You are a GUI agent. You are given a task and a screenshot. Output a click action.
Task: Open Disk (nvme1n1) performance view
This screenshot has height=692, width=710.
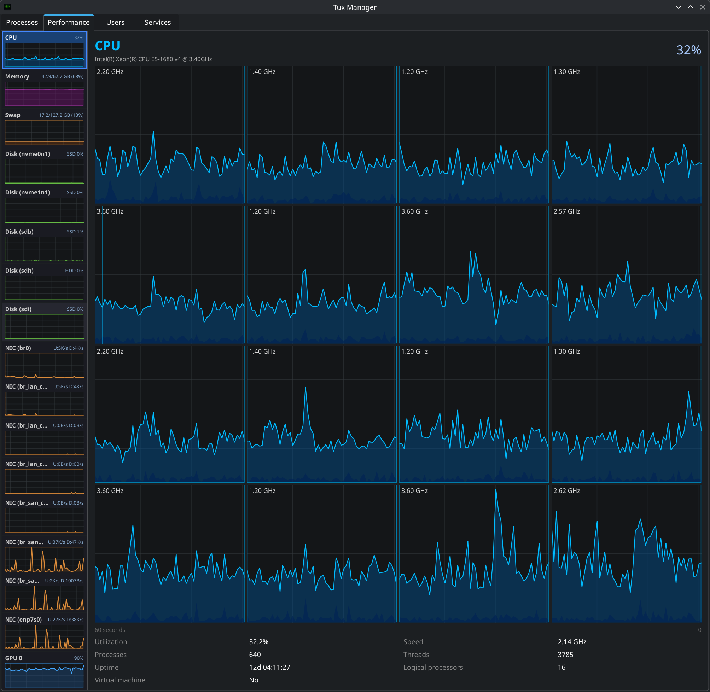[x=44, y=205]
